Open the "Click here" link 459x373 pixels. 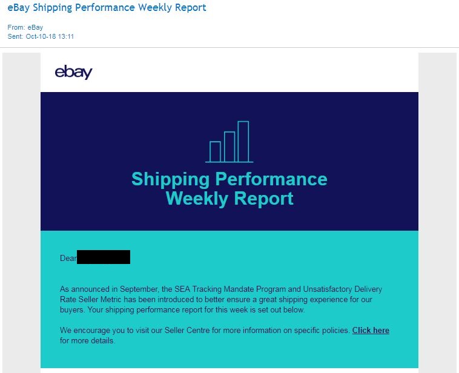(x=371, y=331)
